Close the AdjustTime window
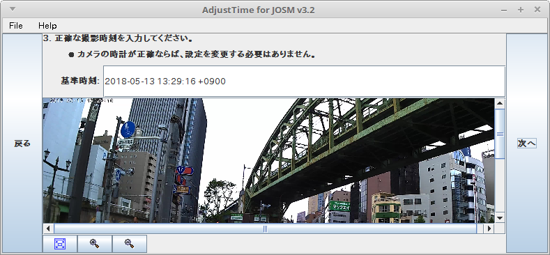 click(537, 10)
